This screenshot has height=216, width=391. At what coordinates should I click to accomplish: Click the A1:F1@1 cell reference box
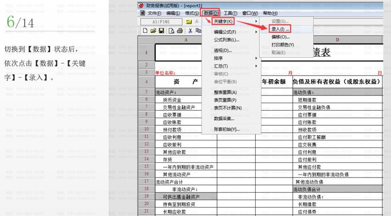pyautogui.click(x=160, y=21)
